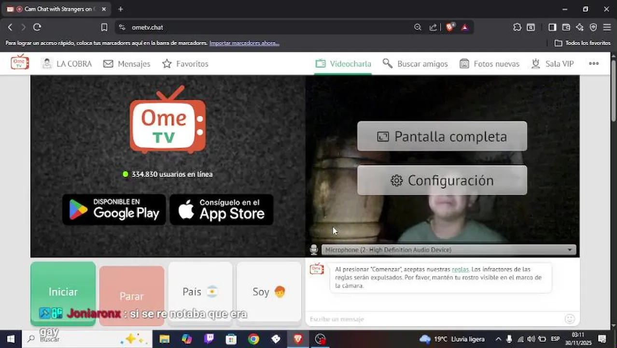The image size is (617, 348).
Task: Open Microsoft Store from taskbar
Action: [x=231, y=339]
